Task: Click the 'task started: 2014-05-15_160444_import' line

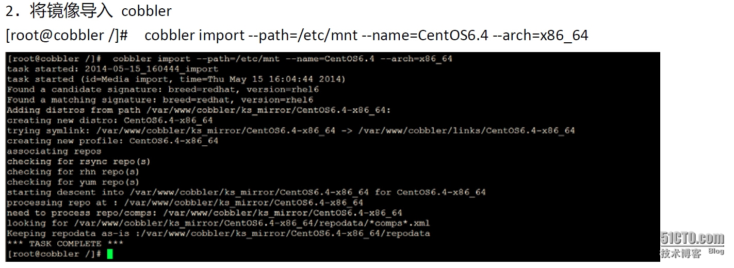Action: tap(112, 69)
